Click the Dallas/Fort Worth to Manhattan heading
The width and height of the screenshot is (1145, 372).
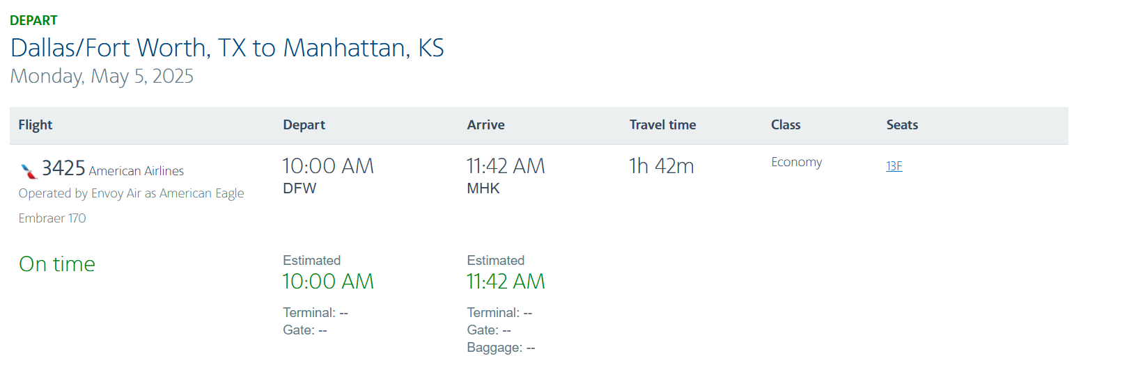coord(227,48)
